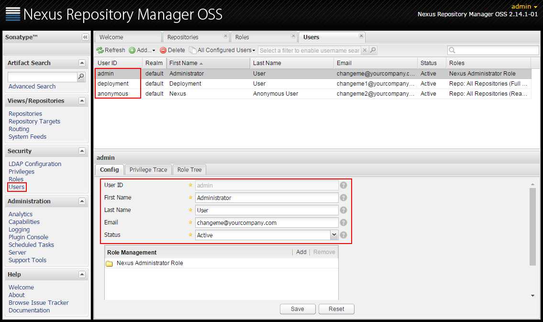Open the Users link in Security
543x322 pixels.
(x=17, y=187)
